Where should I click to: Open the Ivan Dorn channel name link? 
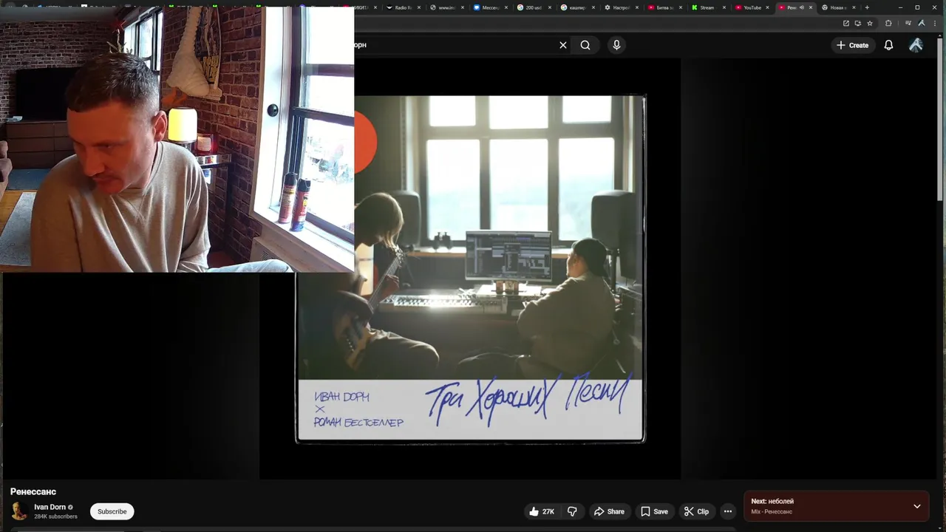[x=50, y=507]
